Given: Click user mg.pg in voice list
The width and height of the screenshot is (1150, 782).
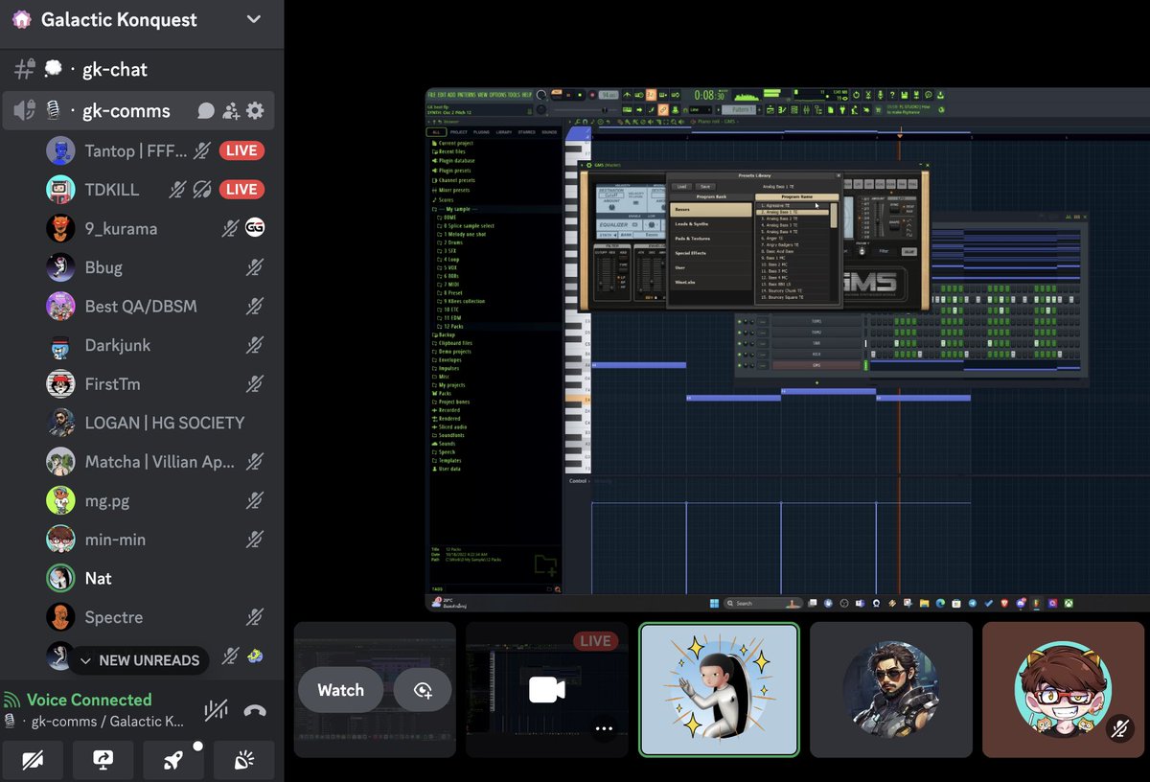Looking at the screenshot, I should point(106,500).
